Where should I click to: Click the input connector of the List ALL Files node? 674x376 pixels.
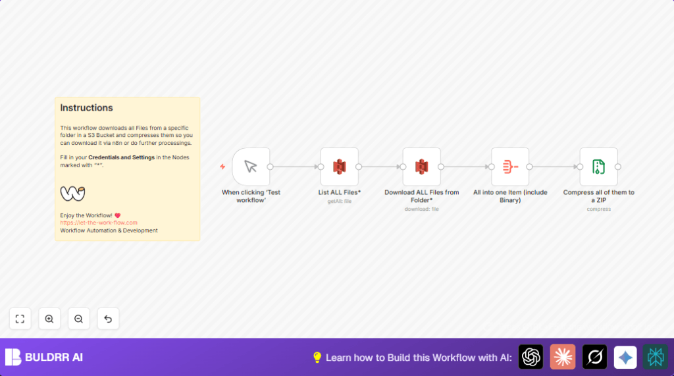click(321, 167)
